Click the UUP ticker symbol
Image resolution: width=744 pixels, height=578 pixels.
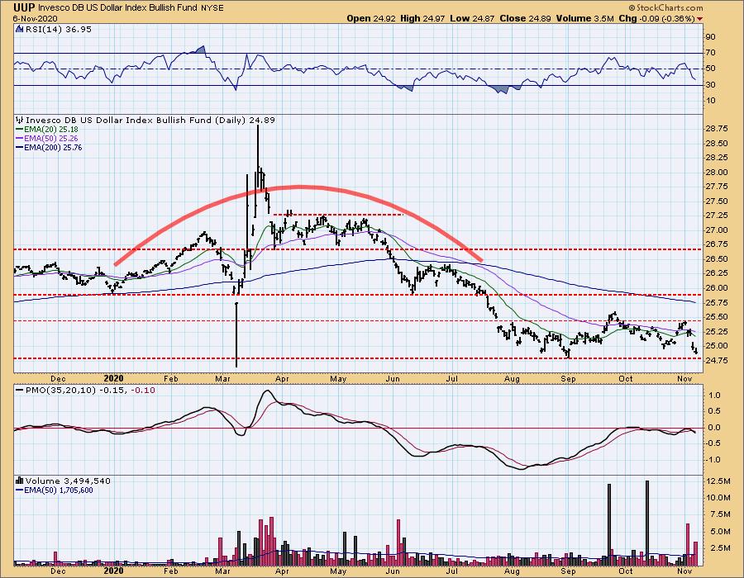click(x=25, y=7)
